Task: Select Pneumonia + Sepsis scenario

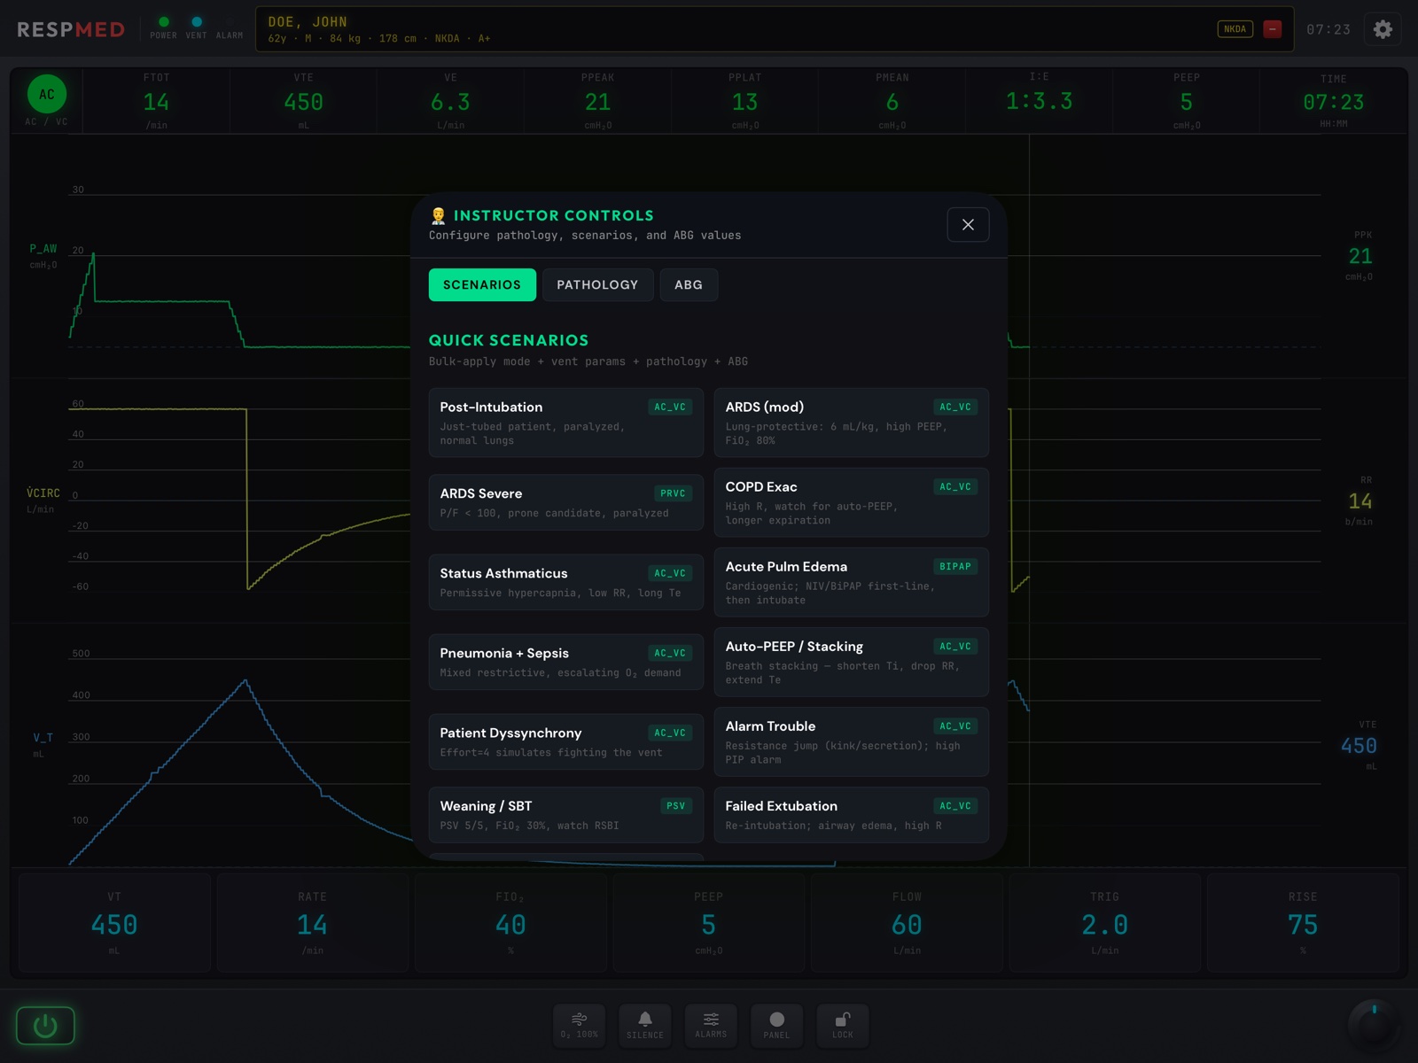Action: pos(565,662)
